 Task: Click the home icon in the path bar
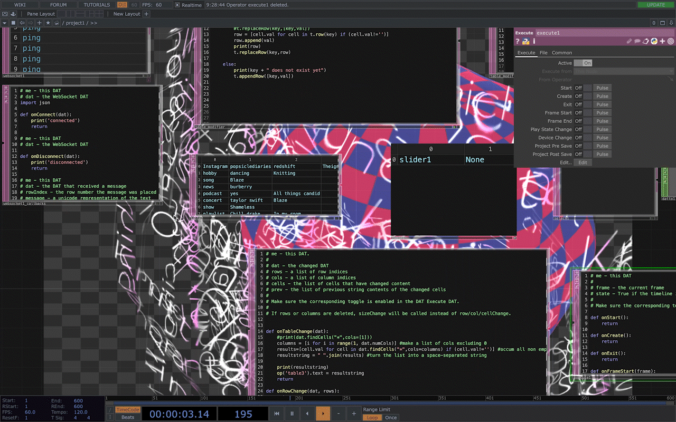57,23
